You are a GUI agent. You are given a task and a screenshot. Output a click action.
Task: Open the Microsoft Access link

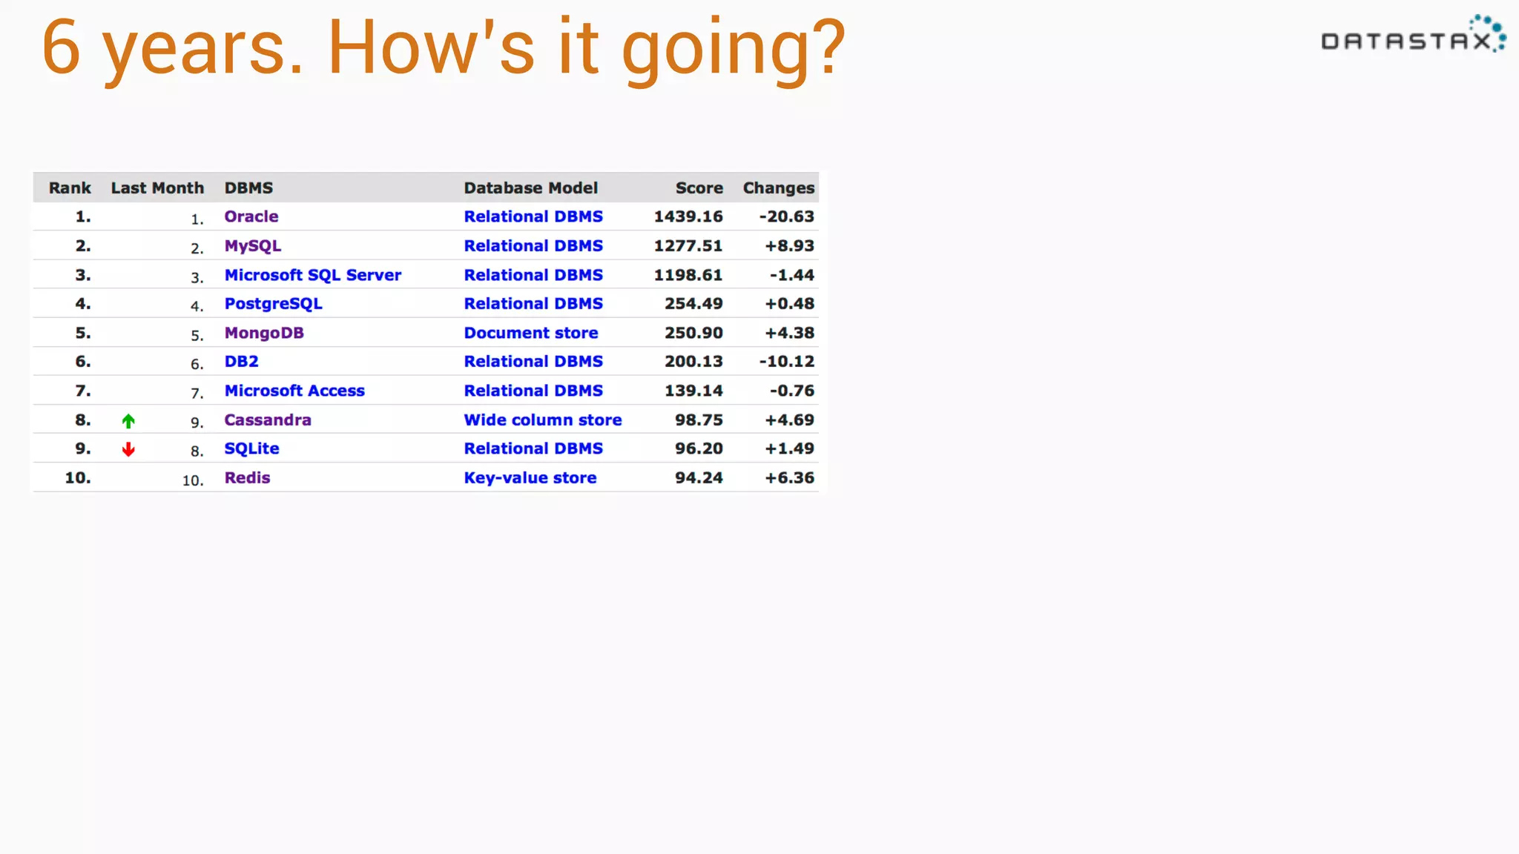point(294,391)
